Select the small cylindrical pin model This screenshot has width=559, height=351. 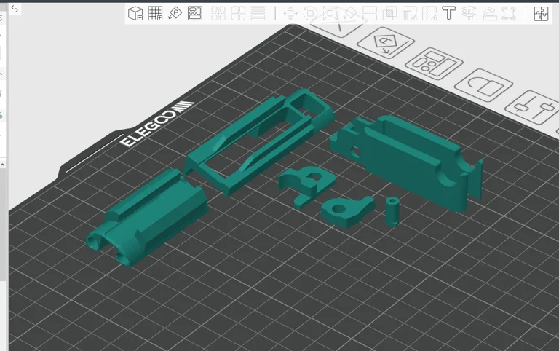[x=392, y=210]
